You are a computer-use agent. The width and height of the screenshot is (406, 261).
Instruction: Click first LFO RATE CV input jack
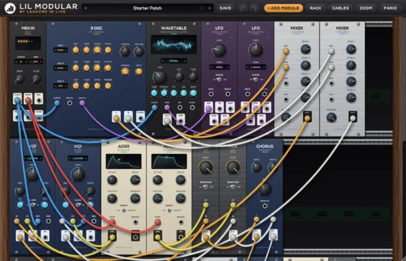pos(211,94)
